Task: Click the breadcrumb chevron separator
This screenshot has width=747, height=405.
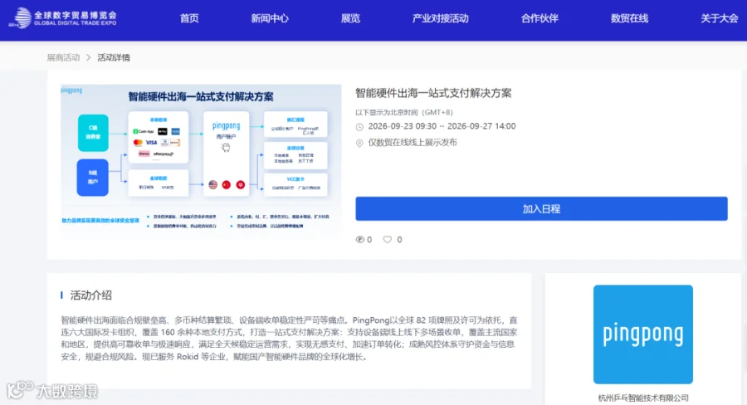Action: coord(89,57)
